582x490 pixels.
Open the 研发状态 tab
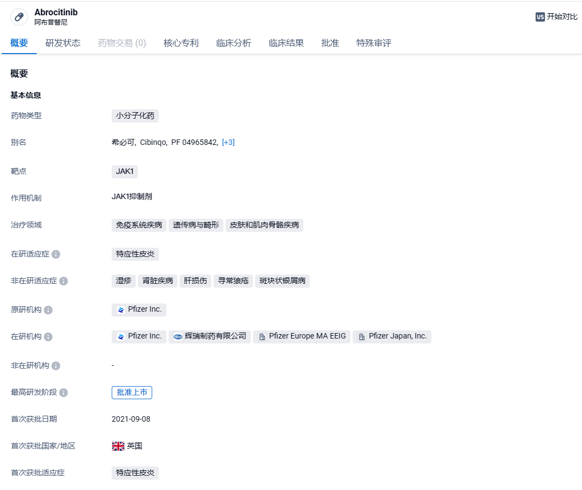click(63, 43)
